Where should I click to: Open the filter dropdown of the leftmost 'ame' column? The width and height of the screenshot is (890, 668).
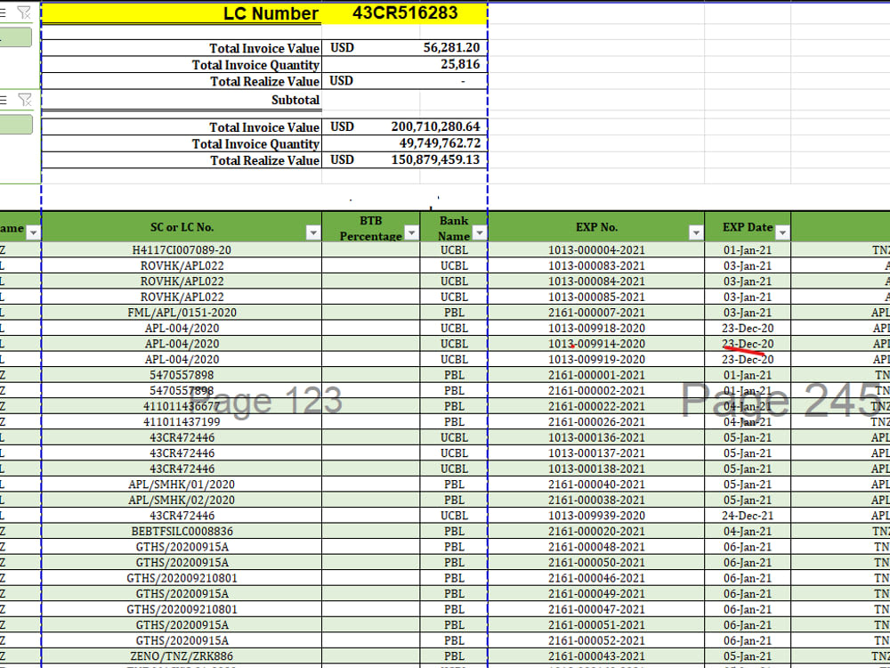pos(33,232)
